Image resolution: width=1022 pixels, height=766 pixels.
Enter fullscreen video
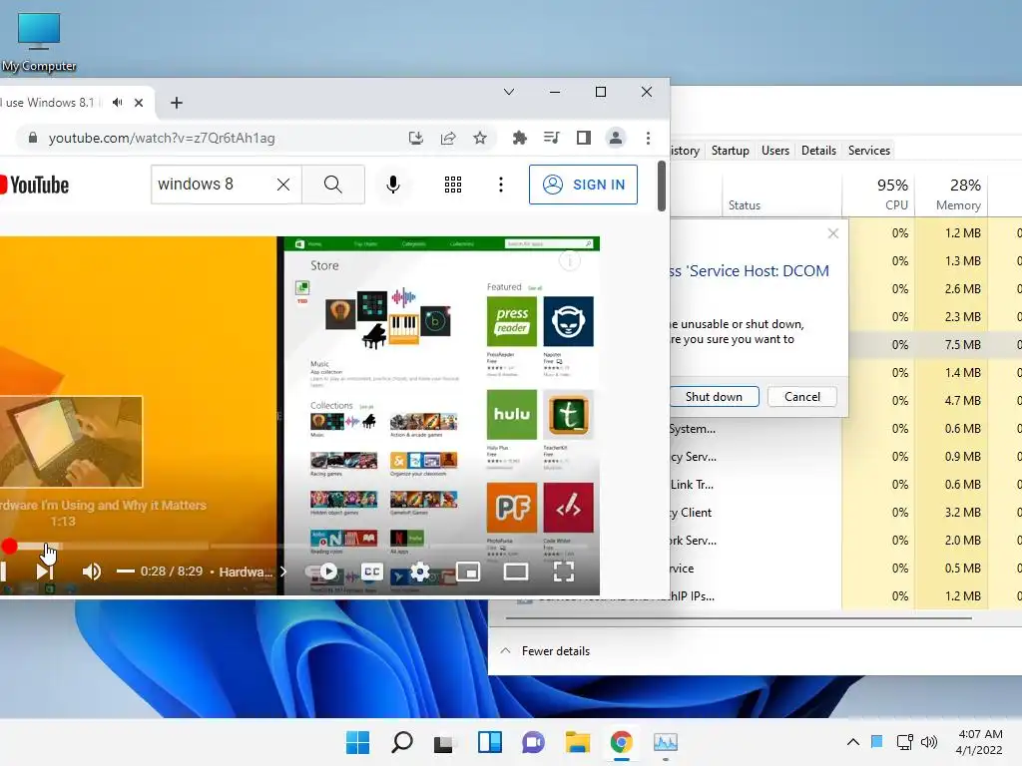tap(564, 572)
